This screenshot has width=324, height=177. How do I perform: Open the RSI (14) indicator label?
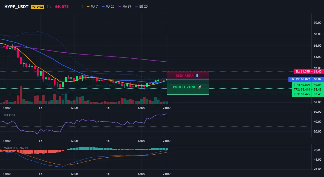point(9,115)
